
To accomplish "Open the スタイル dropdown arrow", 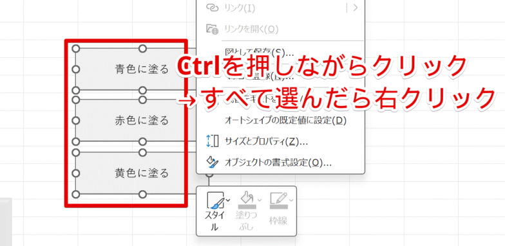I will pyautogui.click(x=228, y=200).
